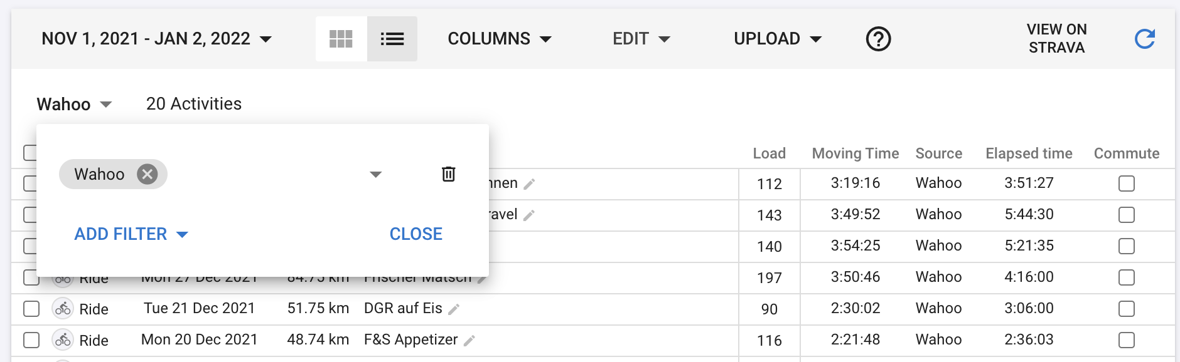Click the moving time '2:30:02'

(x=855, y=308)
